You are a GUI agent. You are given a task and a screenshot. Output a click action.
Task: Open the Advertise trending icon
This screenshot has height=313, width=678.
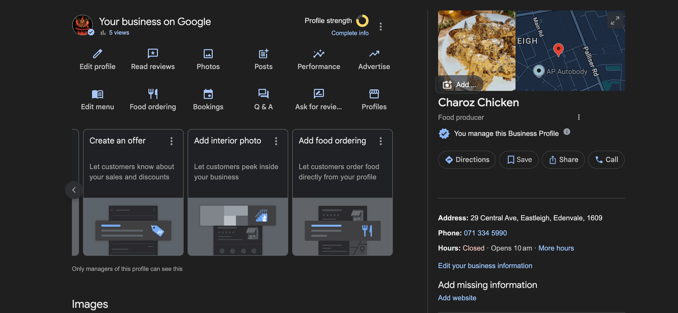374,54
